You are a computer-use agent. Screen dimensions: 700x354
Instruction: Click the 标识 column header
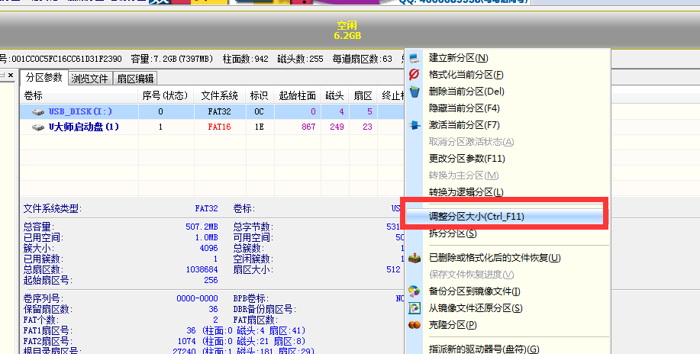pos(260,96)
